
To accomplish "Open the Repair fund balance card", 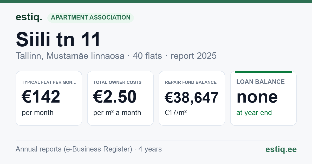I will pyautogui.click(x=192, y=98).
